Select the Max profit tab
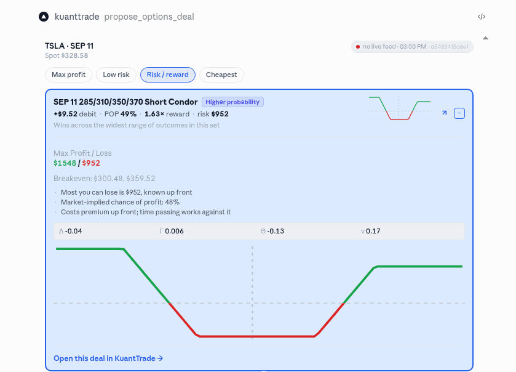Image resolution: width=516 pixels, height=372 pixels. 68,75
